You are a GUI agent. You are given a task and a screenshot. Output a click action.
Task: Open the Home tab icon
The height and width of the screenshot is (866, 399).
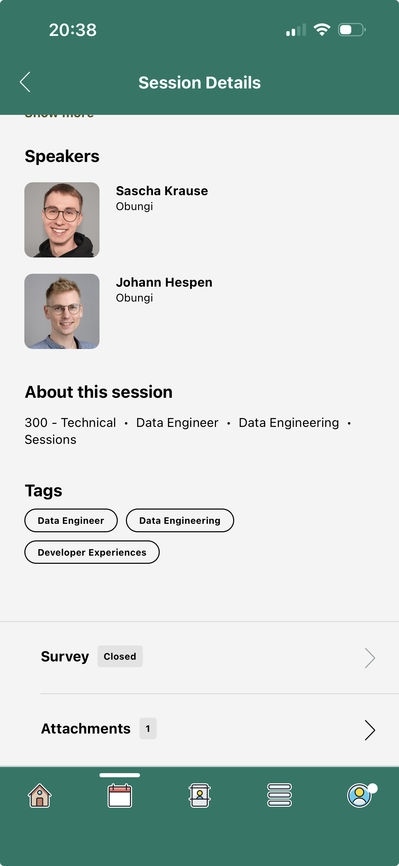click(x=40, y=796)
